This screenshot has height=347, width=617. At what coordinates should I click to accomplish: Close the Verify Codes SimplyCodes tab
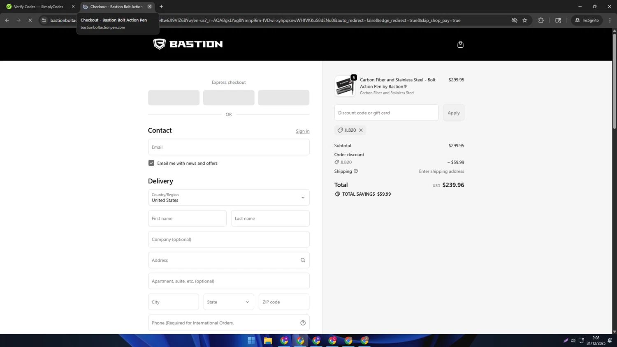(x=73, y=7)
